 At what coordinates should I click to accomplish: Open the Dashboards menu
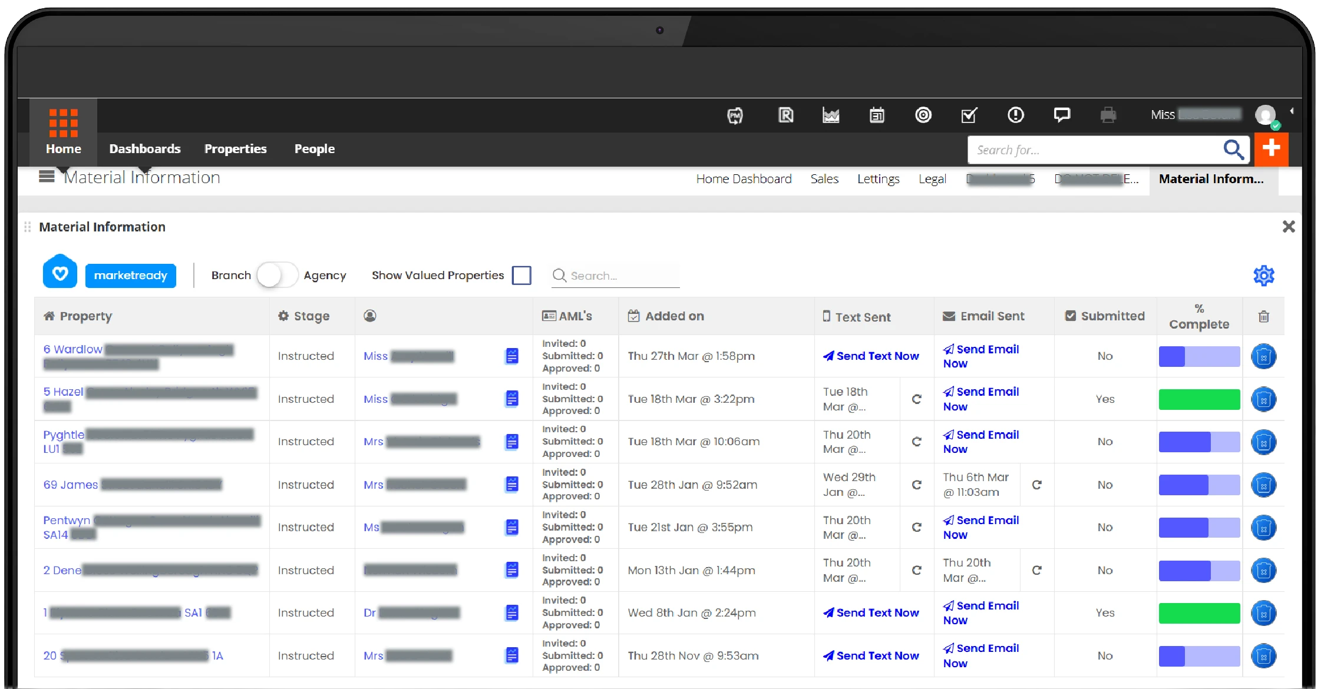point(144,149)
